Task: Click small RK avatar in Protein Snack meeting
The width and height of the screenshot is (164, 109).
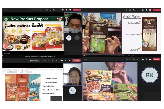Action: coord(72,91)
